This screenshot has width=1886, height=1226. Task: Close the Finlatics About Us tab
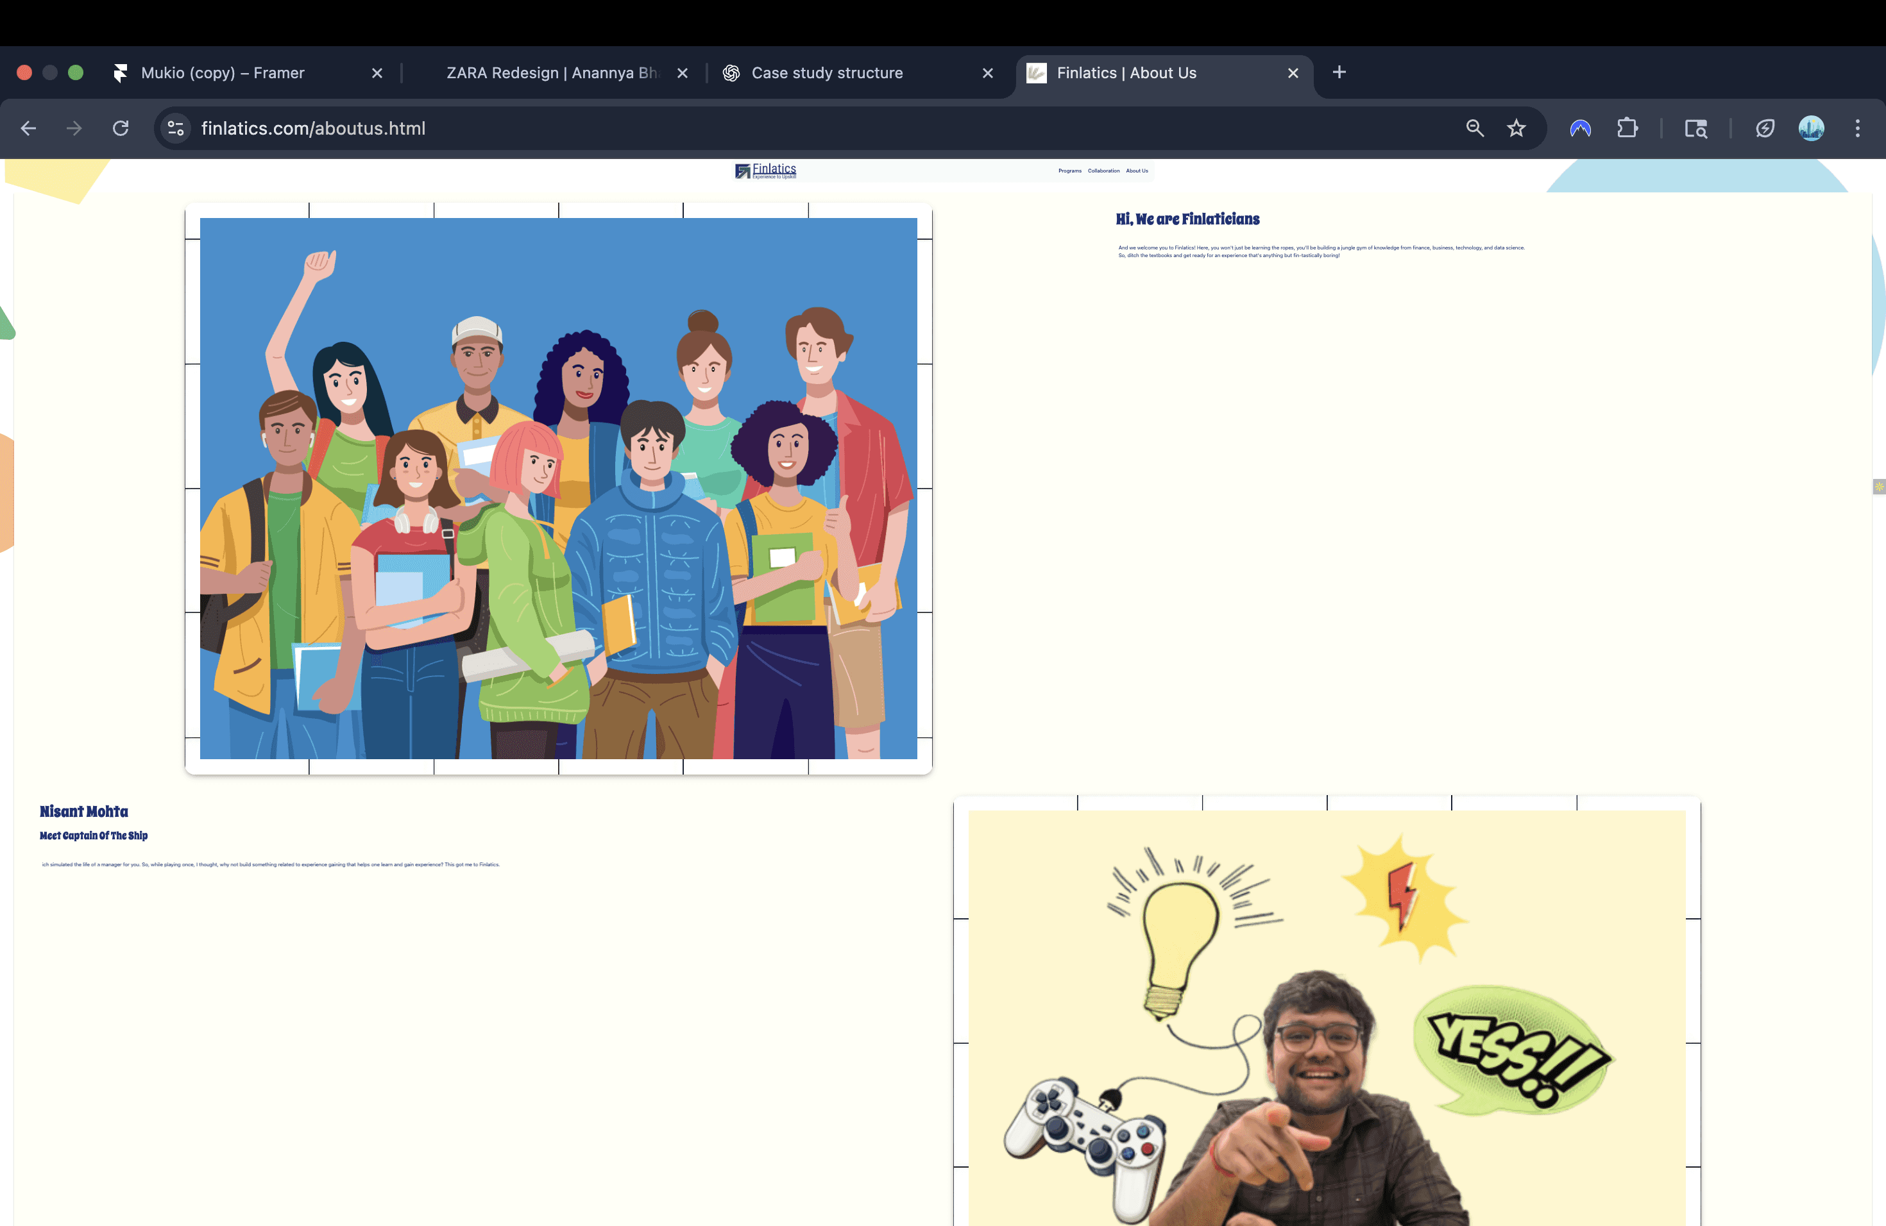tap(1293, 73)
